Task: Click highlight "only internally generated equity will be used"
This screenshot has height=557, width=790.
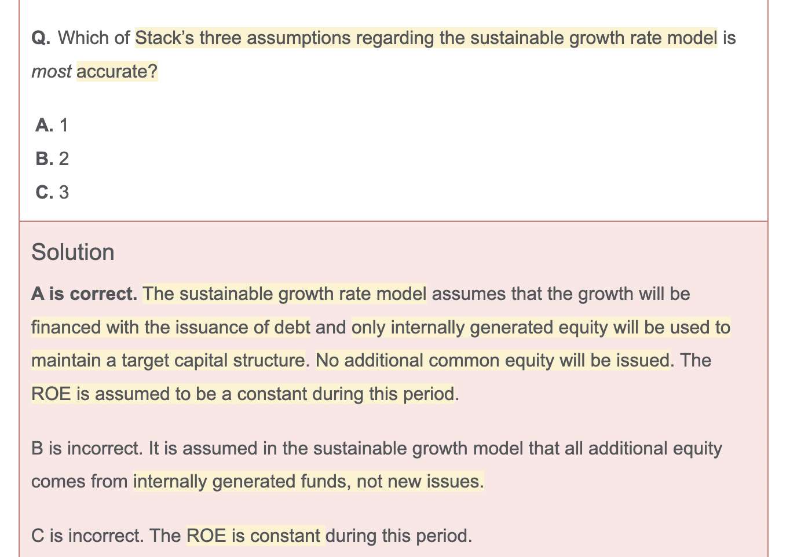Action: pos(540,328)
